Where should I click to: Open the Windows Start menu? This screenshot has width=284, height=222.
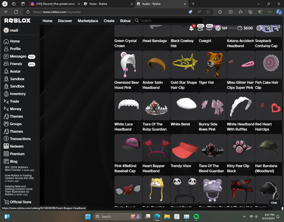[88, 216]
